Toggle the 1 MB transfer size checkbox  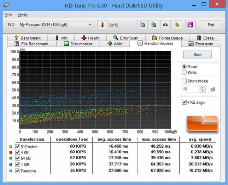pos(18,165)
